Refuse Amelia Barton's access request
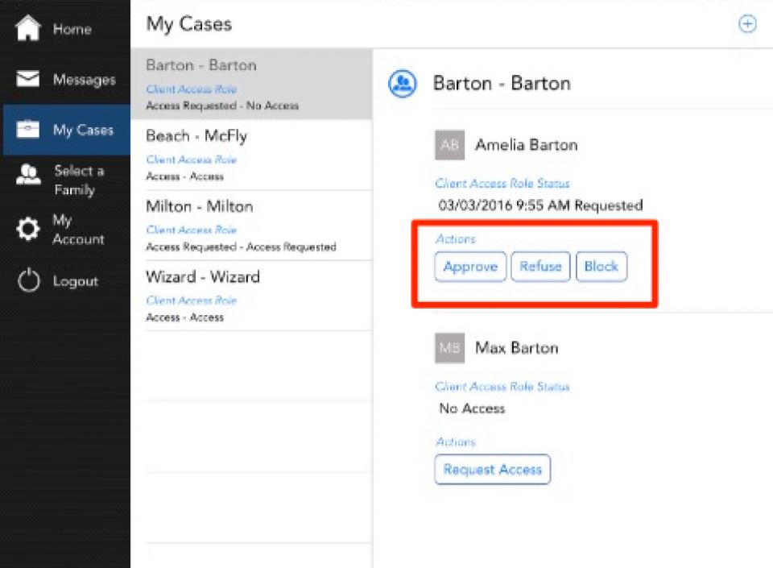The height and width of the screenshot is (568, 773). pyautogui.click(x=540, y=267)
